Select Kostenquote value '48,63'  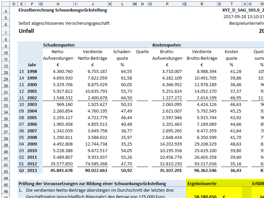[236, 144]
